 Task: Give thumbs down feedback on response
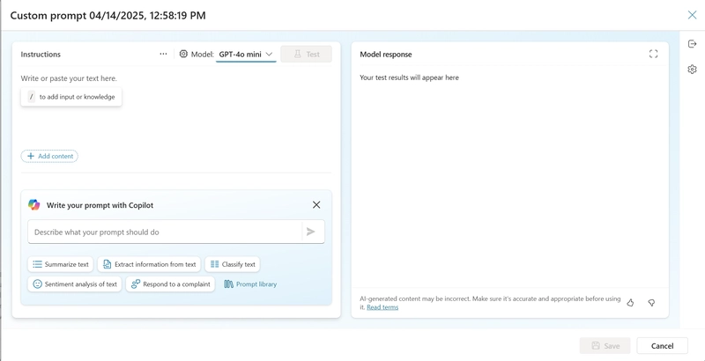651,303
